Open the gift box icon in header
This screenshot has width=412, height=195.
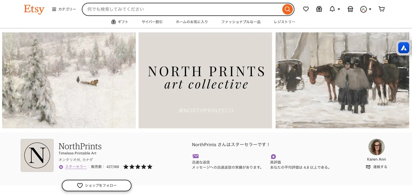319,9
